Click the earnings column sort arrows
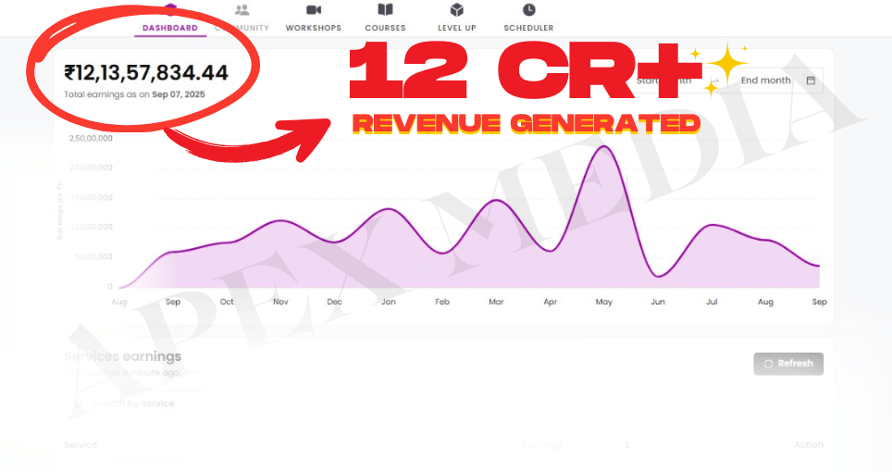892x472 pixels. tap(627, 445)
